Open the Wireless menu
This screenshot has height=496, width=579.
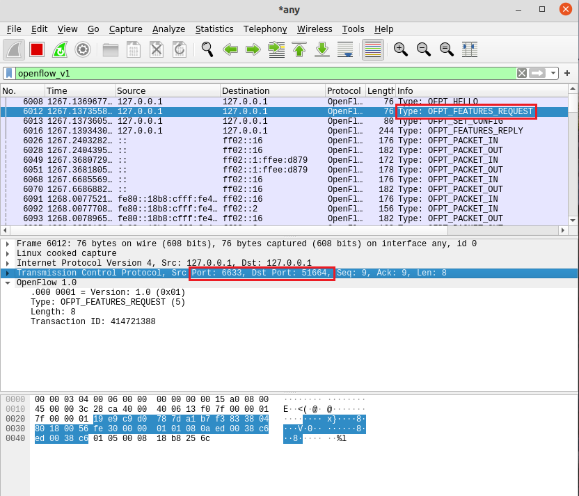click(x=315, y=29)
